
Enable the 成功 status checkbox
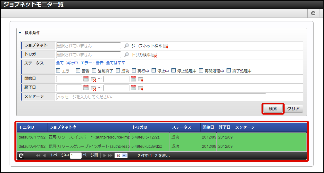(x=118, y=71)
